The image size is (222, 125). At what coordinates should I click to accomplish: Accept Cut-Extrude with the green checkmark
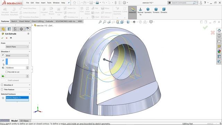click(x=2, y=38)
